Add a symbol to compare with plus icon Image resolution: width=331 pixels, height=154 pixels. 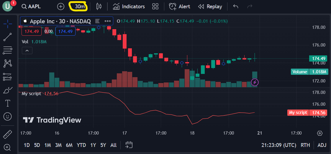(x=61, y=6)
